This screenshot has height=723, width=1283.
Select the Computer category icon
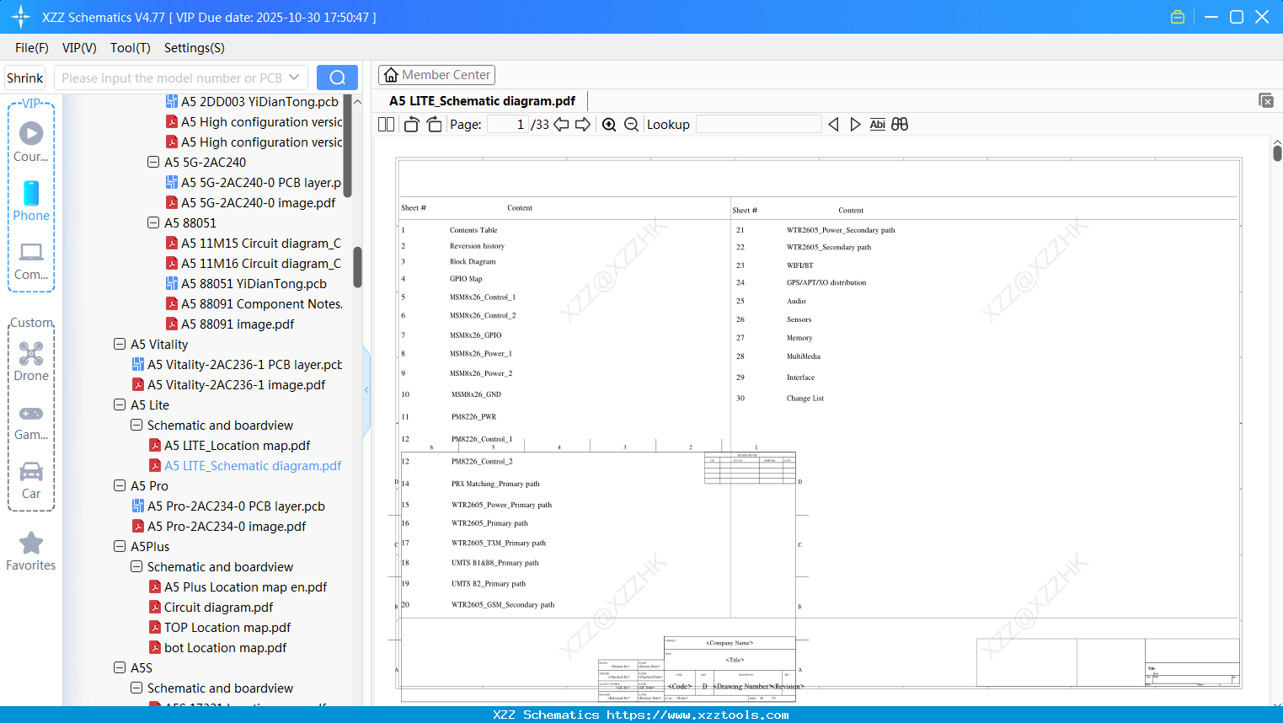coord(31,260)
